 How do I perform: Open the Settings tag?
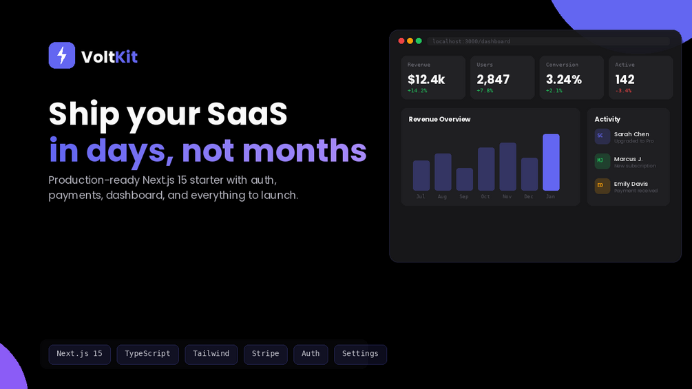360,354
